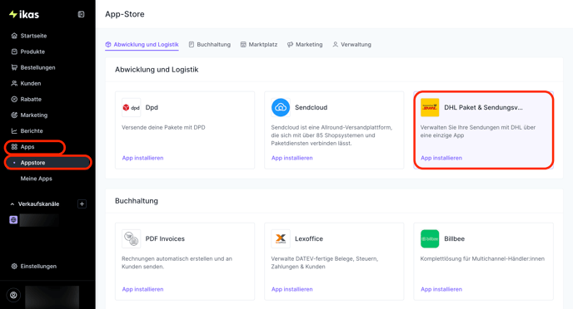Add a sales channel with plus button
573x309 pixels.
[x=82, y=204]
